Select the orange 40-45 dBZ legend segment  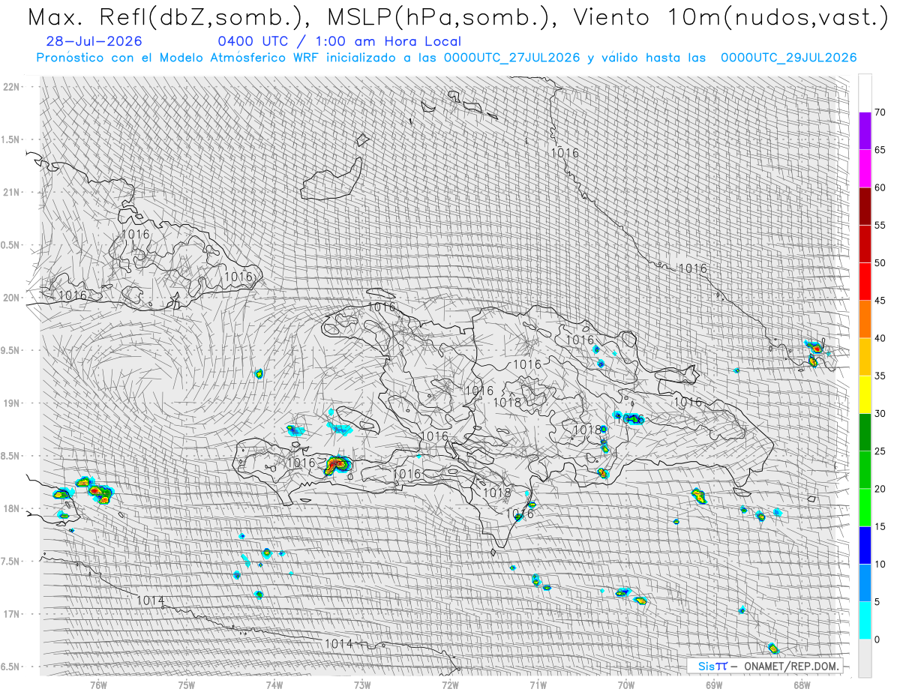point(865,319)
